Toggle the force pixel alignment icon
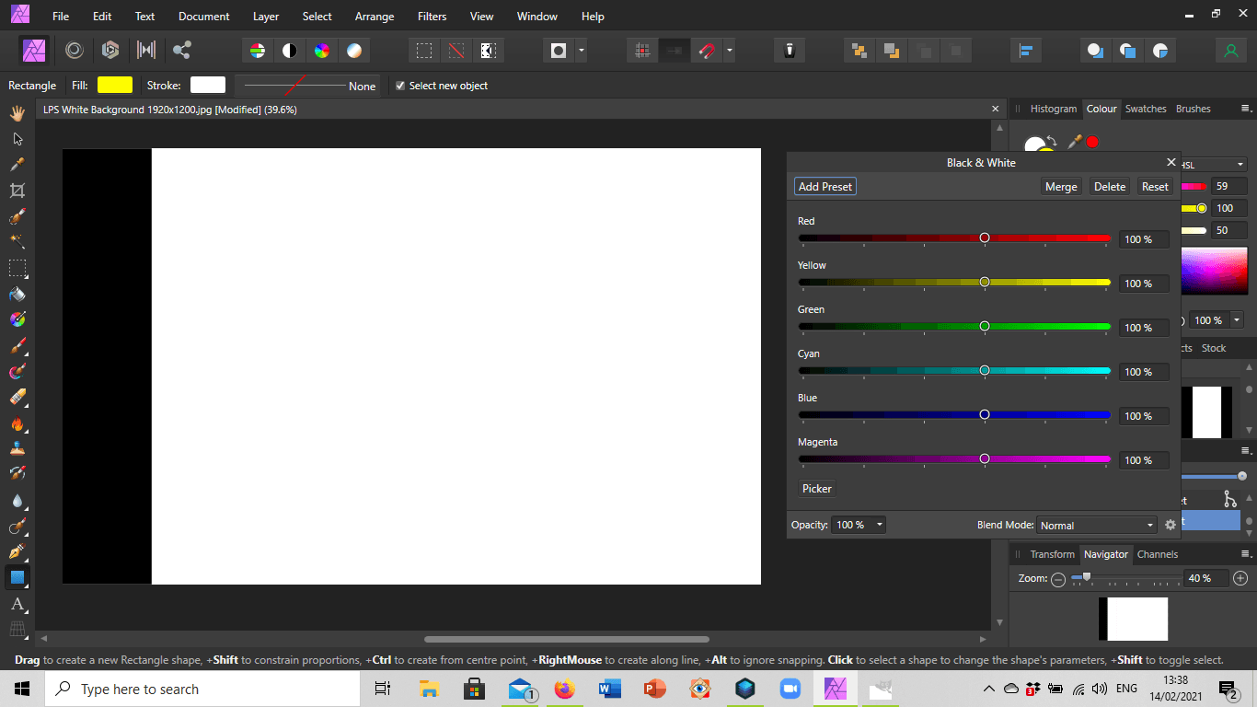1257x707 pixels. click(x=642, y=51)
